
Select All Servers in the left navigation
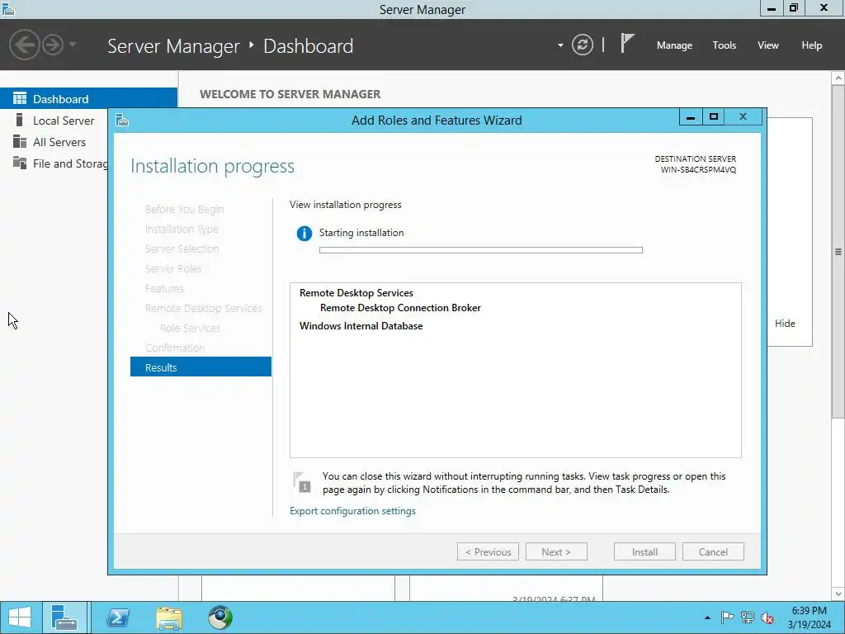click(x=59, y=142)
